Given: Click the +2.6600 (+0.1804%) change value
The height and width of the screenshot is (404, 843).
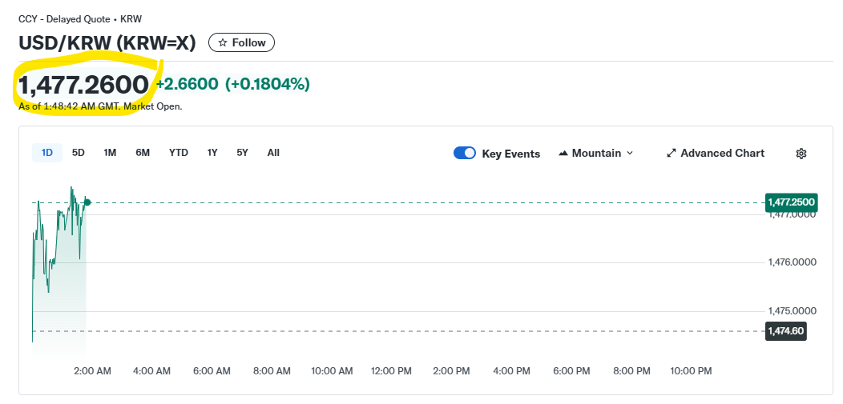Looking at the screenshot, I should pos(232,84).
